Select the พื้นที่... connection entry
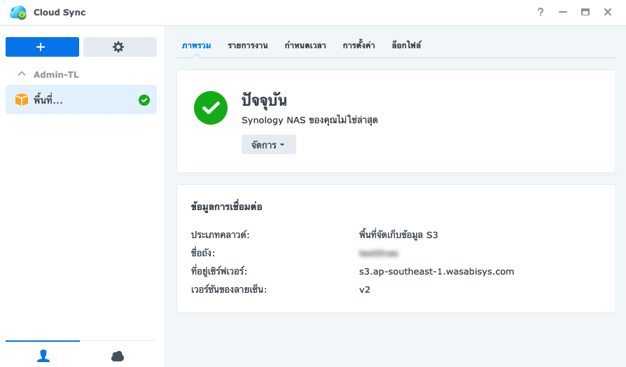The height and width of the screenshot is (367, 626). click(81, 100)
